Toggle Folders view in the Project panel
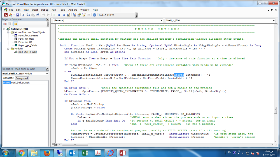Viewport: 280px width, 157px height. pos(15,24)
